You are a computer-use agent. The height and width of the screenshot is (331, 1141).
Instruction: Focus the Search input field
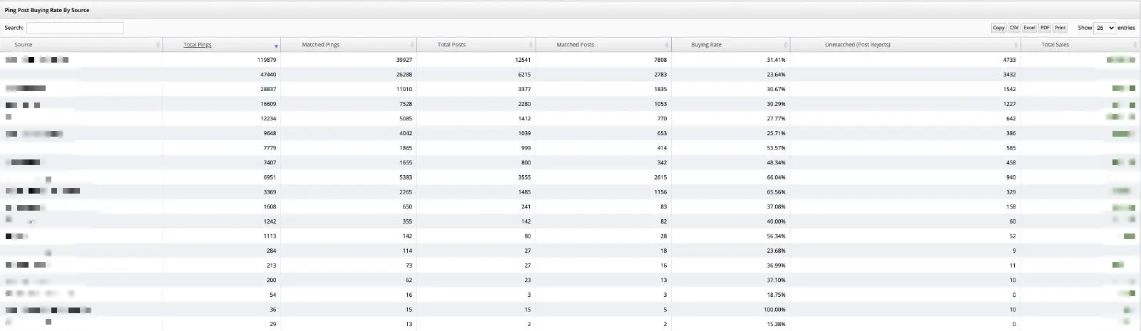[x=75, y=28]
